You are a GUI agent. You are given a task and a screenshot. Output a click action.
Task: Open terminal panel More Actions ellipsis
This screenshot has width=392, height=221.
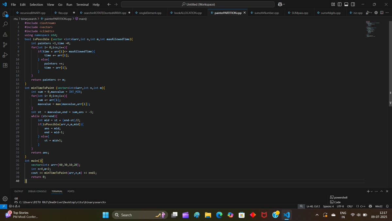(x=376, y=191)
